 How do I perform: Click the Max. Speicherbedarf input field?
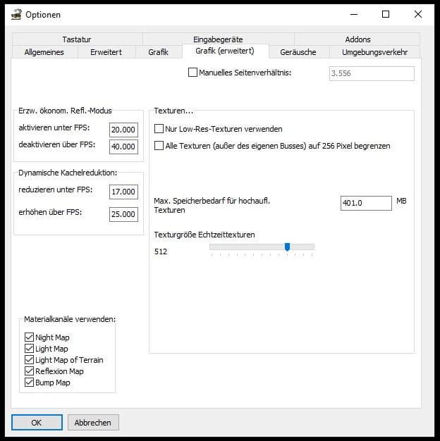point(365,203)
